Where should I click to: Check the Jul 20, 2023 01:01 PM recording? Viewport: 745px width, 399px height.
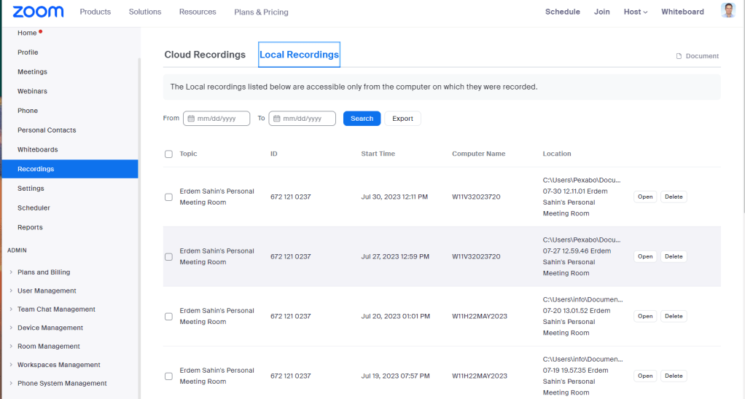[168, 317]
